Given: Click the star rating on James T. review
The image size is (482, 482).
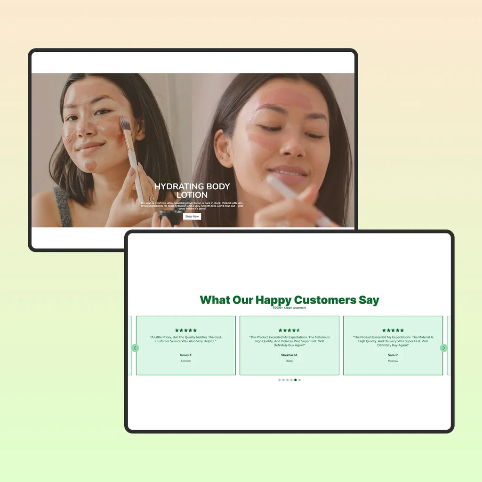Looking at the screenshot, I should pos(185,330).
